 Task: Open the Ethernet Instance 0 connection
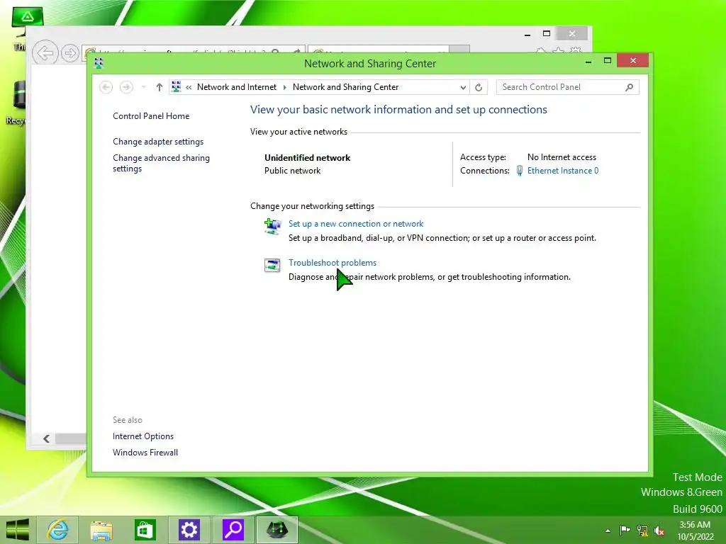tap(562, 171)
